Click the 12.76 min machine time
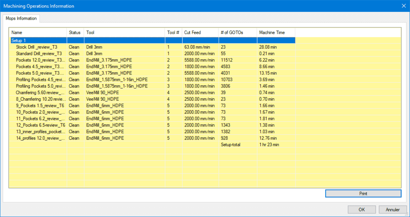This screenshot has width=410, height=217. (268, 138)
